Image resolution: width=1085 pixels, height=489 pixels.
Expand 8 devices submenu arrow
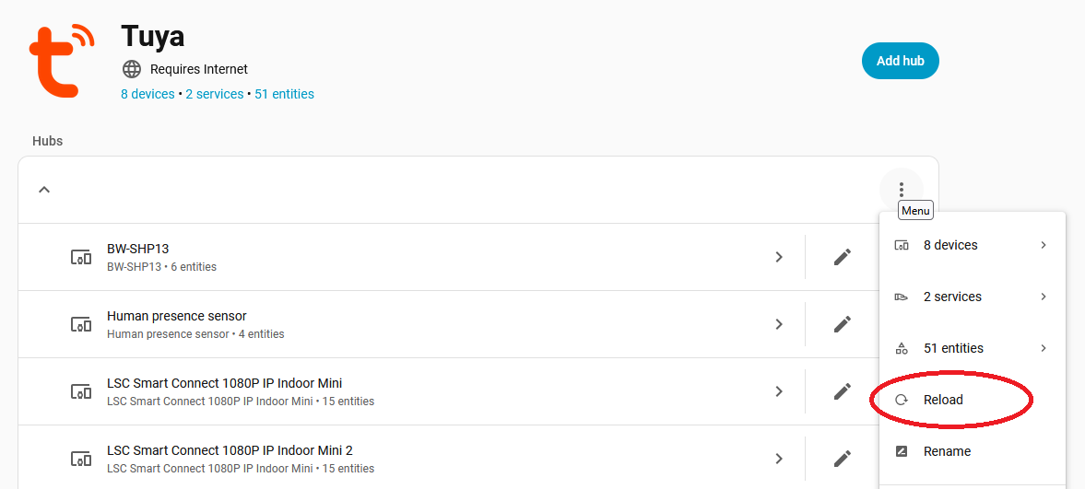click(x=1044, y=245)
